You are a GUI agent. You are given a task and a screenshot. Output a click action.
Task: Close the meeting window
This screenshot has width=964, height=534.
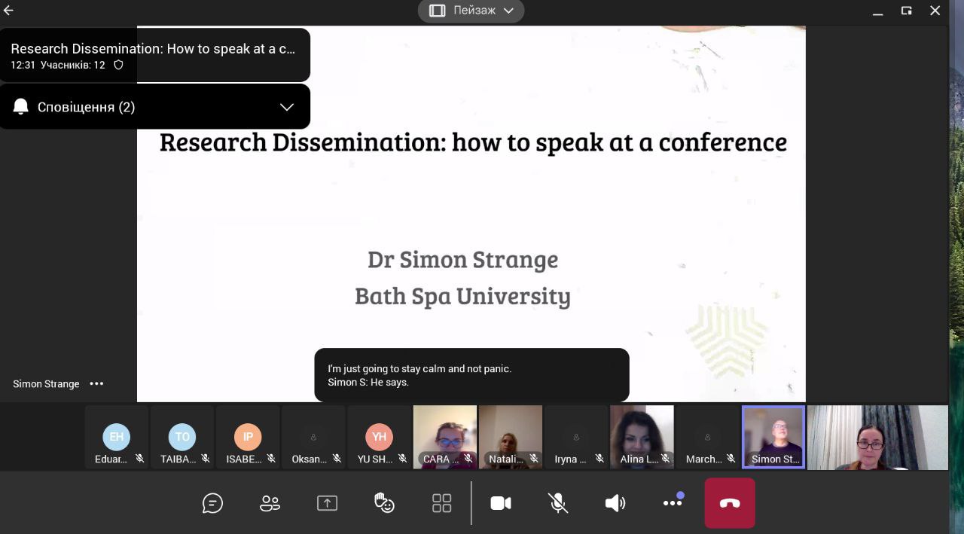[935, 11]
